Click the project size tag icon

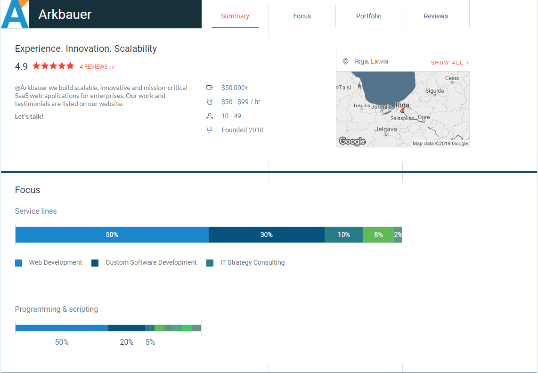(x=210, y=88)
